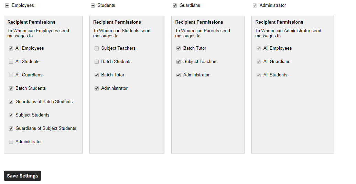Screen dimensions: 356x184
Task: Enable Administrator recipient for Employees
Action: tap(11, 142)
